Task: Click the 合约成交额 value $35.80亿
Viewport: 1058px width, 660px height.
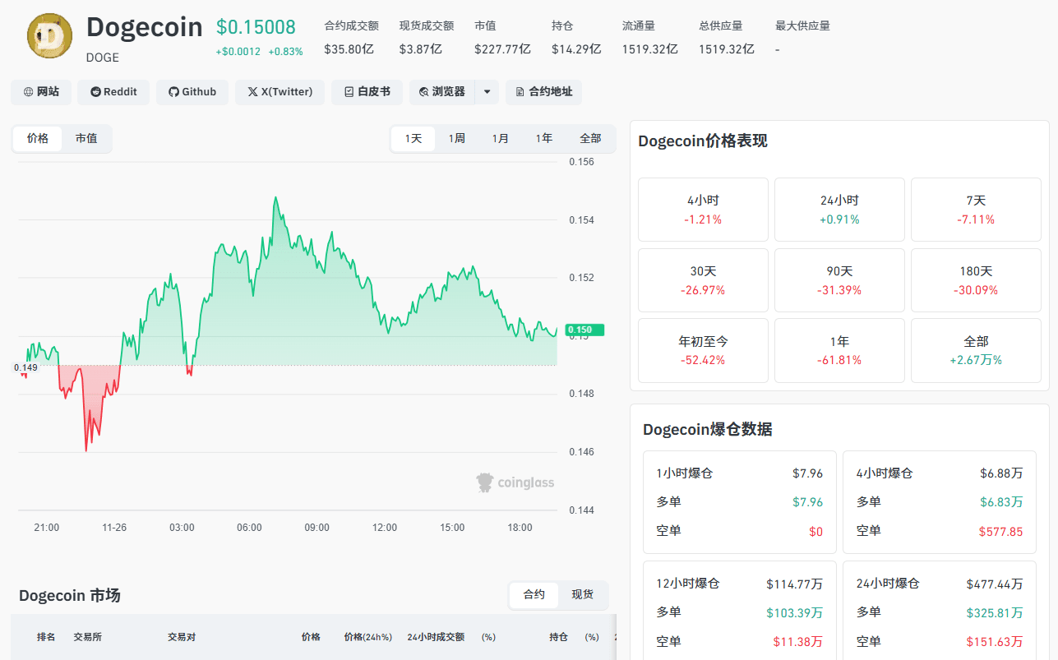Action: point(349,49)
